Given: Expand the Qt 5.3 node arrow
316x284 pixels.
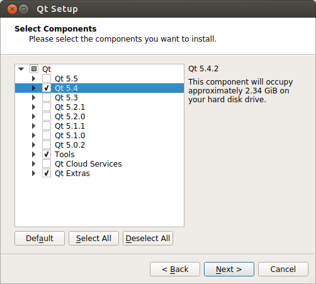Looking at the screenshot, I should click(33, 97).
